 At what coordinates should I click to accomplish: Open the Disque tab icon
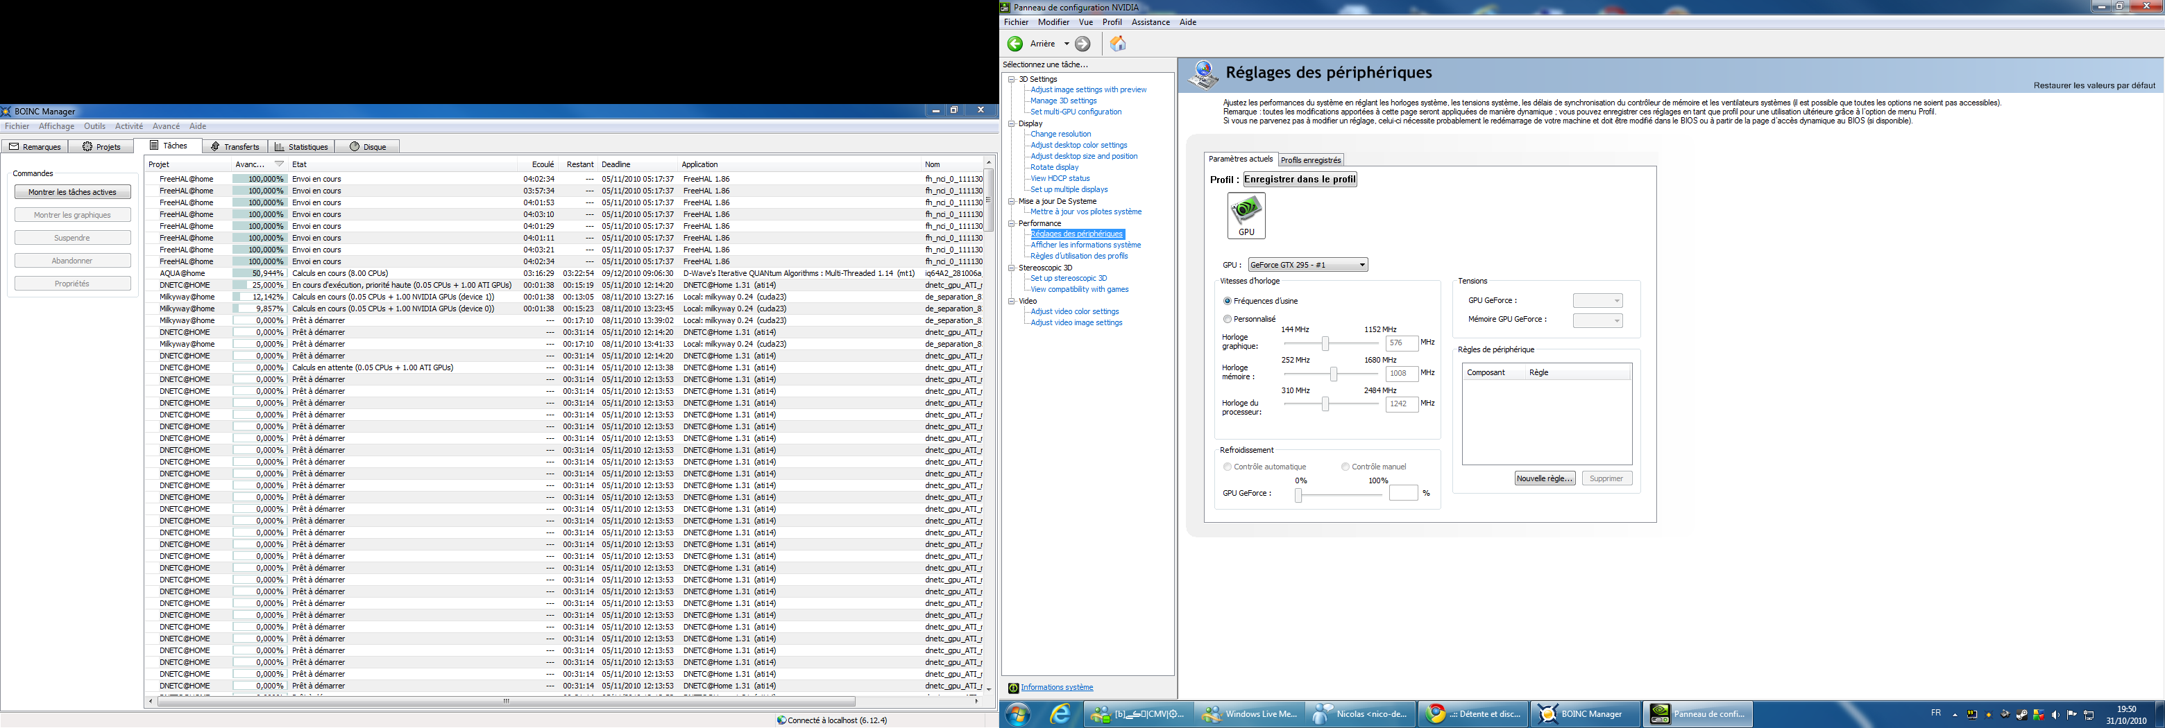click(x=355, y=146)
